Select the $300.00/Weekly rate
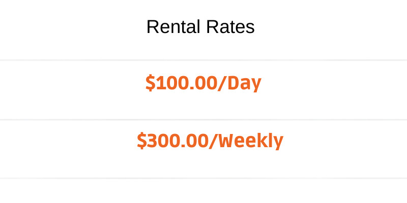 tap(210, 141)
